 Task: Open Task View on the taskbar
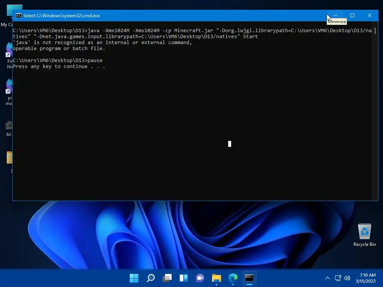[x=167, y=278]
